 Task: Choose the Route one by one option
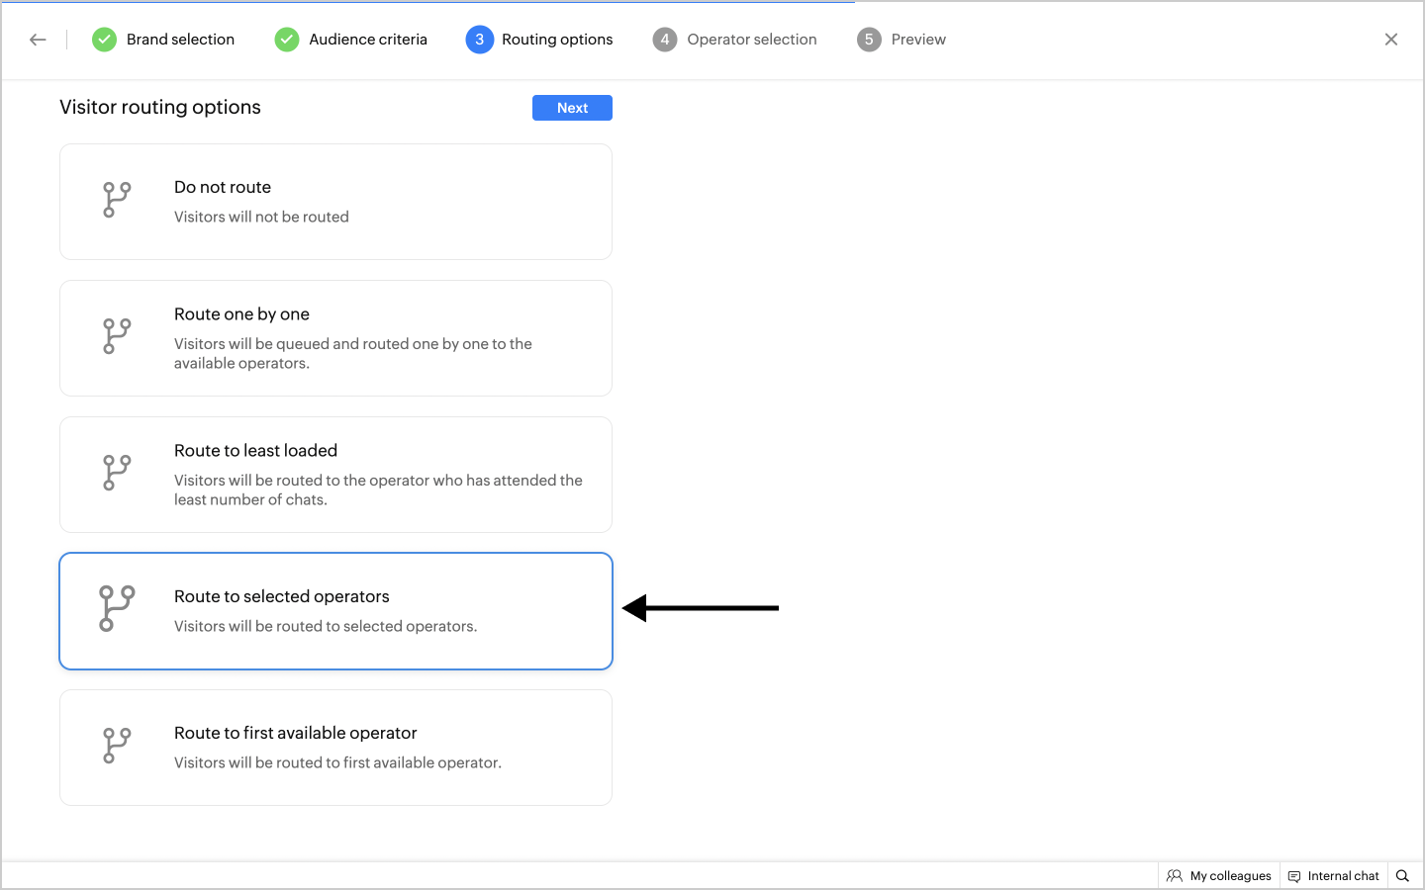(335, 338)
